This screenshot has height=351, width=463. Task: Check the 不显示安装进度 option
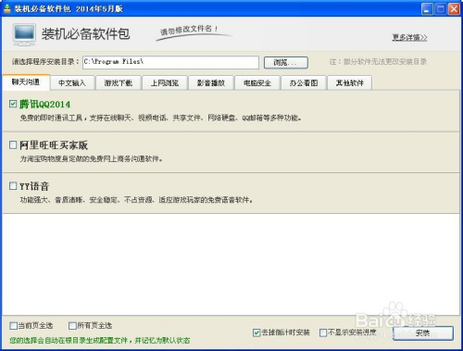tap(323, 332)
